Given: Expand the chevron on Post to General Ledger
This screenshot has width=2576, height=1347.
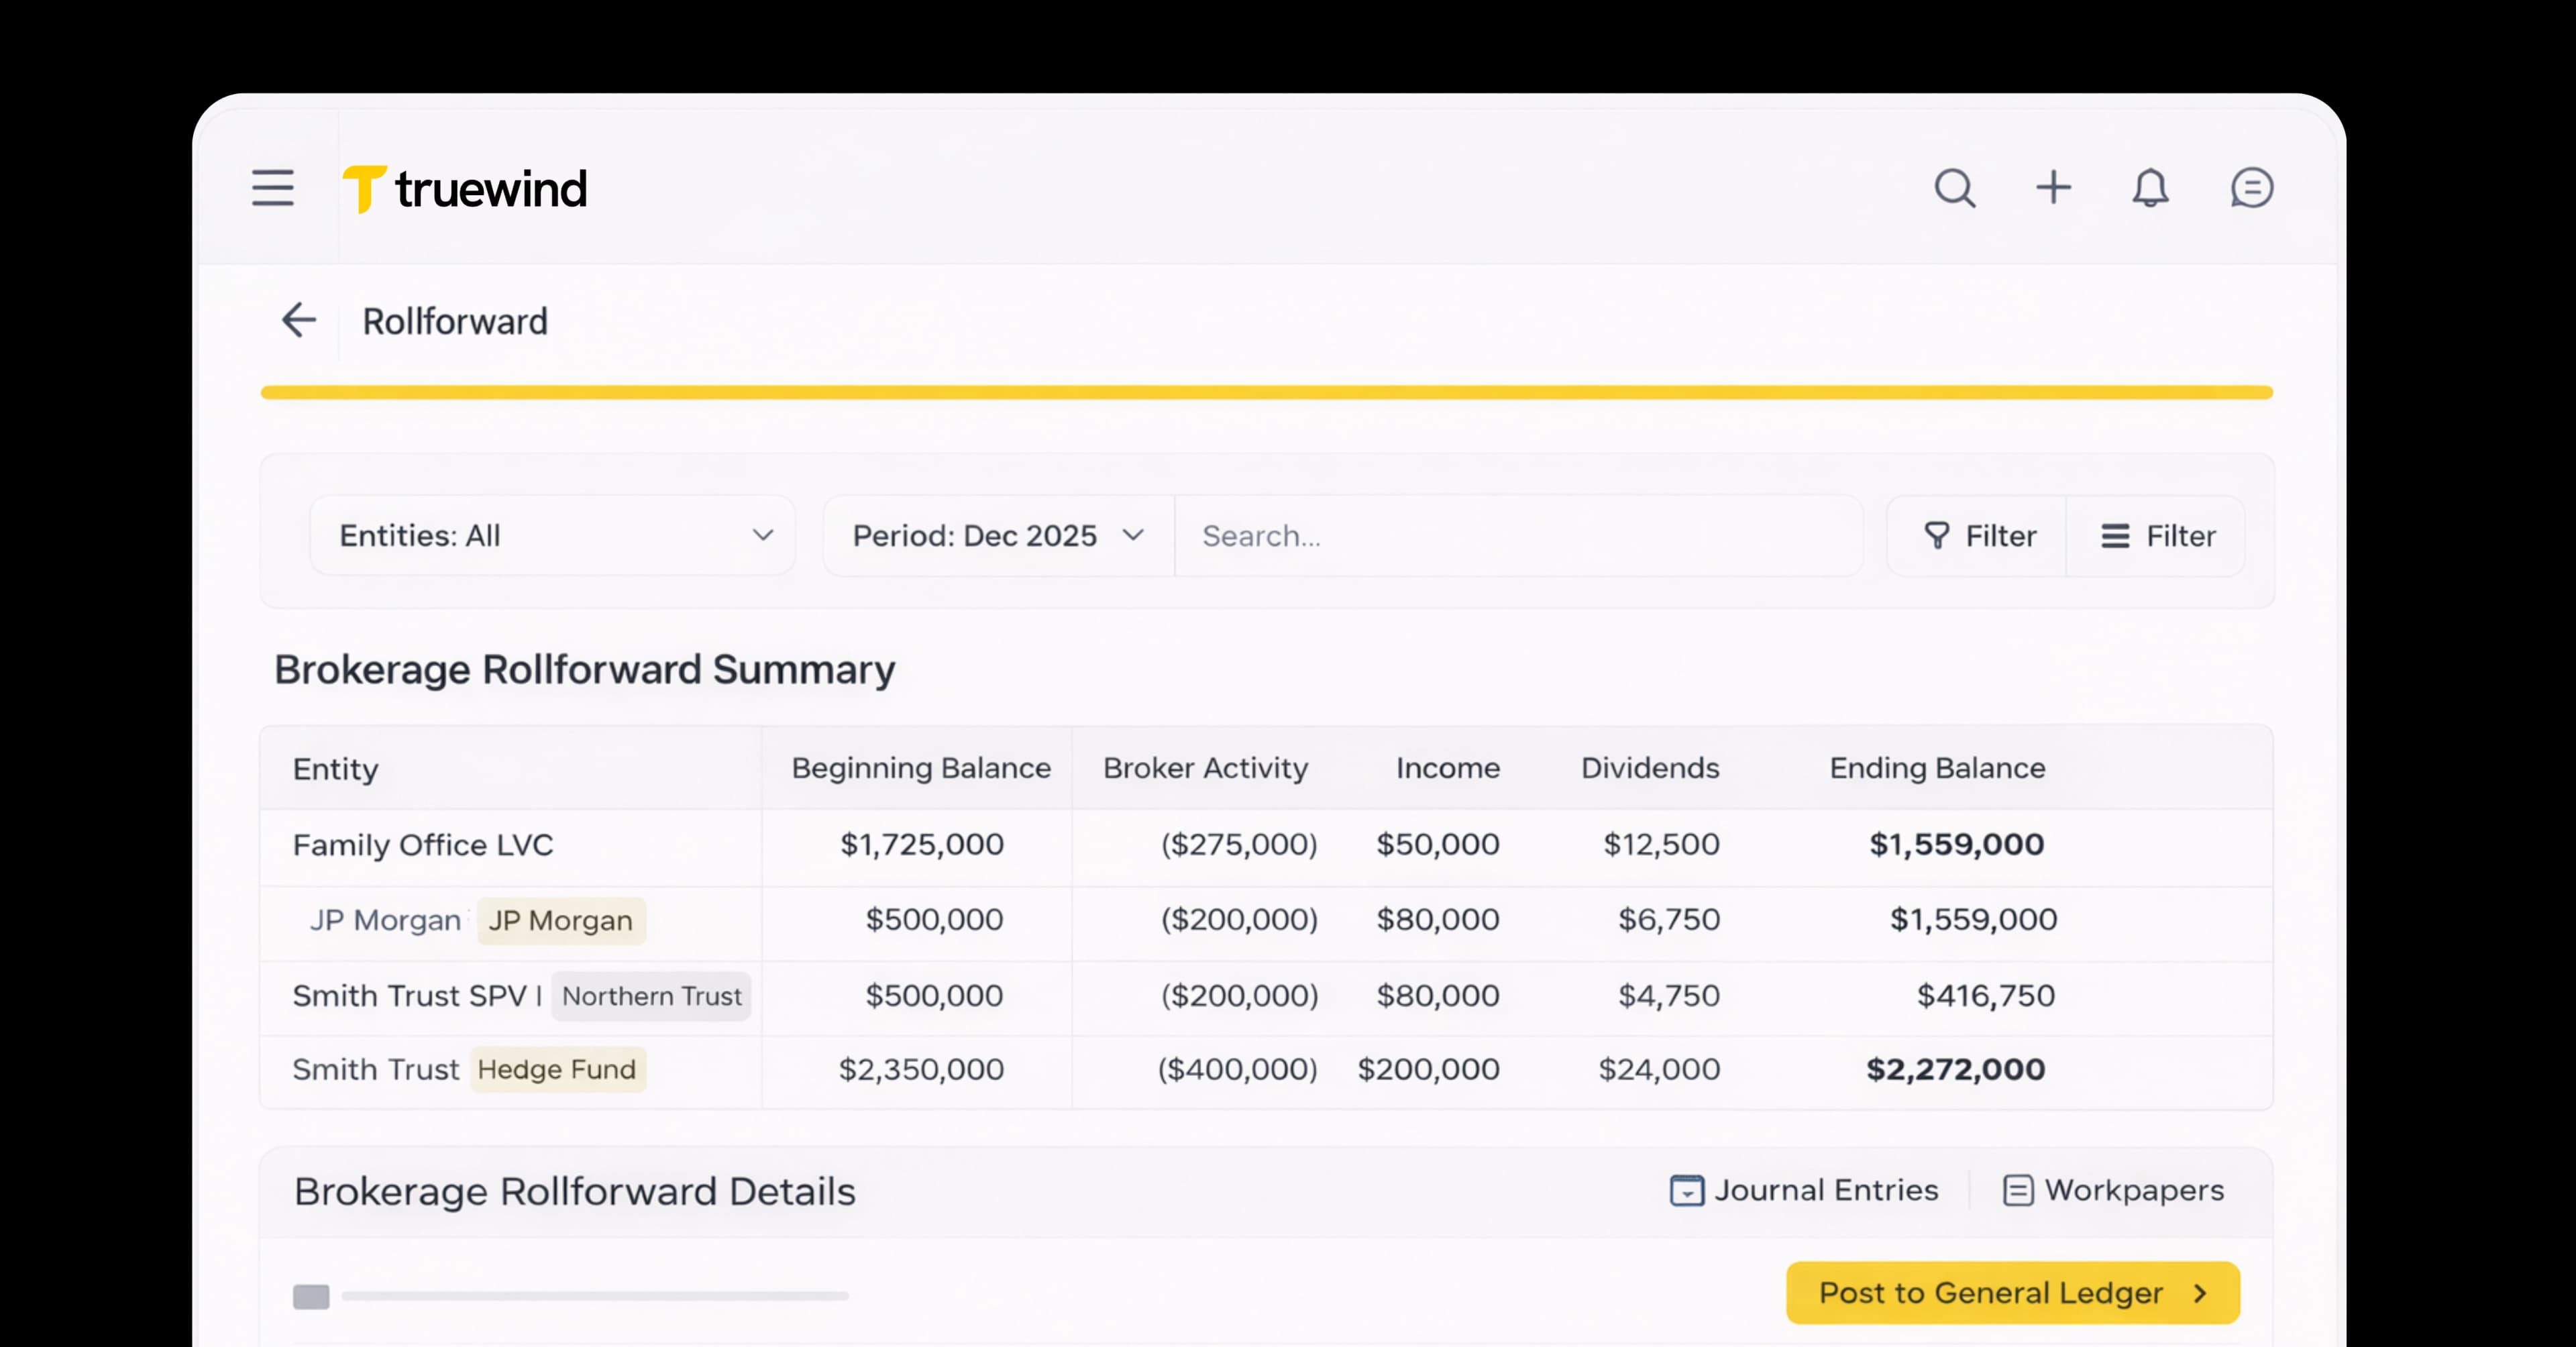Looking at the screenshot, I should pos(2199,1293).
